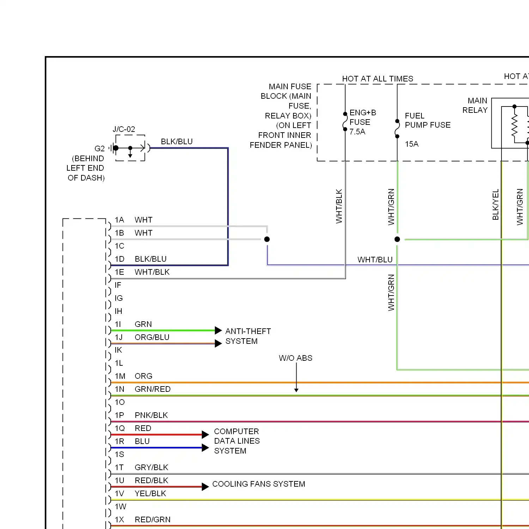Click pin 'IG' label
The image size is (529, 529).
click(118, 298)
